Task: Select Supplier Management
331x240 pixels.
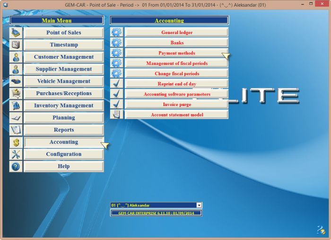Action: 64,69
